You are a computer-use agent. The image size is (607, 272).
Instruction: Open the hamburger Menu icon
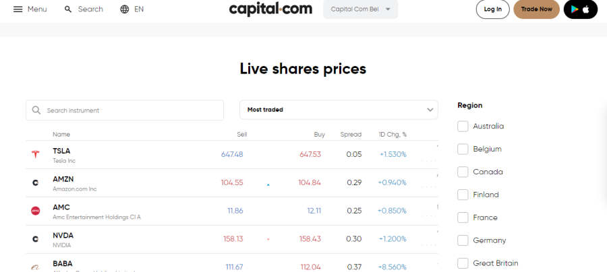point(18,9)
